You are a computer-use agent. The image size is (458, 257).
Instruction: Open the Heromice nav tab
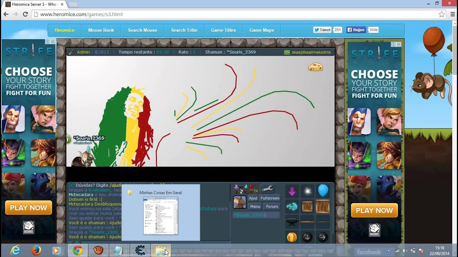tap(65, 30)
